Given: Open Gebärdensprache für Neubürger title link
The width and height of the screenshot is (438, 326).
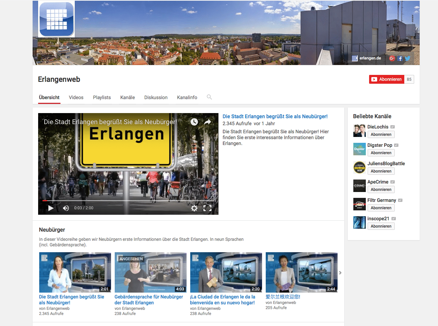Looking at the screenshot, I should click(x=148, y=300).
